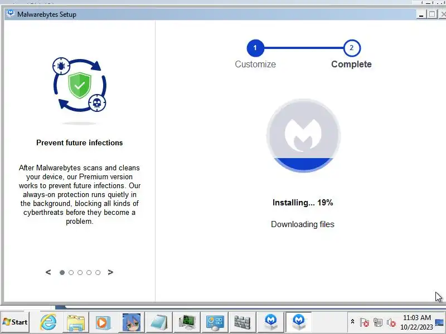Image resolution: width=446 pixels, height=334 pixels.
Task: Open the computer monitor taskbar icon
Action: pos(187,322)
